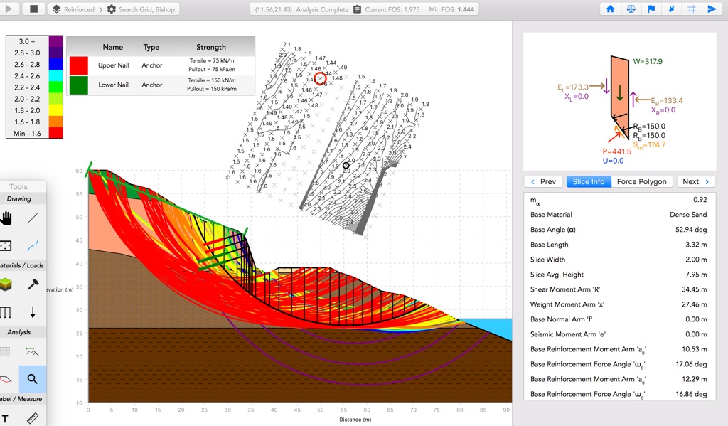Choose the blue polyline drawing tool
Screen dimensions: 728x426
pos(33,245)
